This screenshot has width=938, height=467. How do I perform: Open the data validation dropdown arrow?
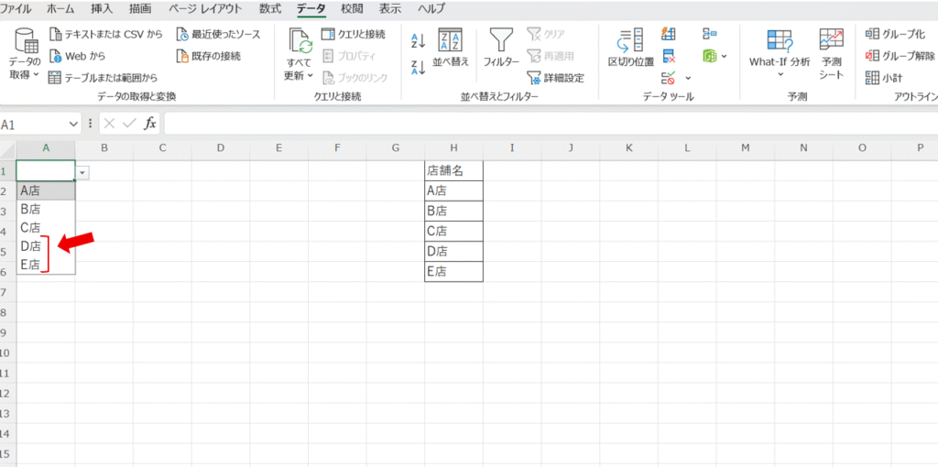click(x=83, y=172)
